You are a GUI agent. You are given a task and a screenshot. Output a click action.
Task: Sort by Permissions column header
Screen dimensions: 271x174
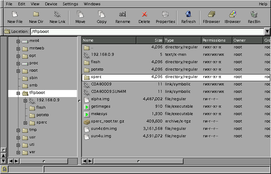point(216,40)
